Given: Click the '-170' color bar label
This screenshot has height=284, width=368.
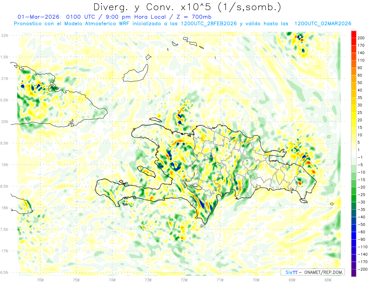Looking at the screenshot, I should pos(362,262).
